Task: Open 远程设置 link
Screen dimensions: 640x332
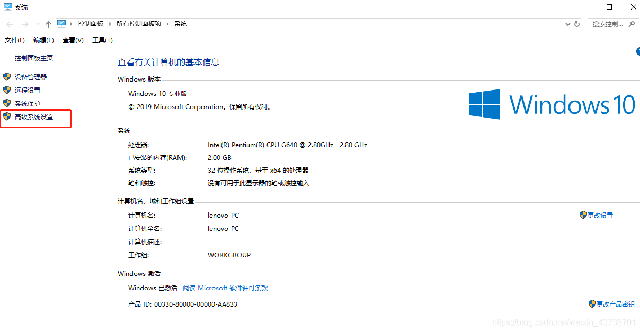Action: (28, 90)
